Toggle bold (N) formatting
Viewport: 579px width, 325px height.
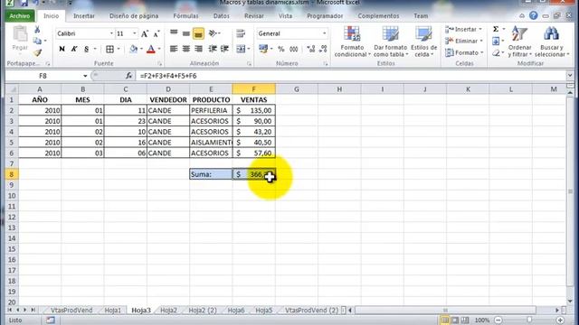62,49
